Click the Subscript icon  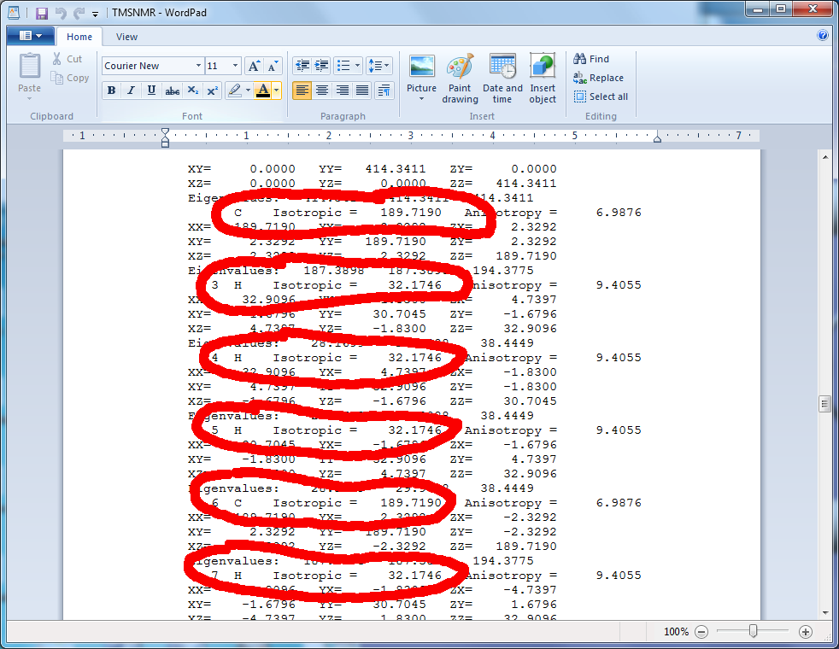pyautogui.click(x=192, y=91)
